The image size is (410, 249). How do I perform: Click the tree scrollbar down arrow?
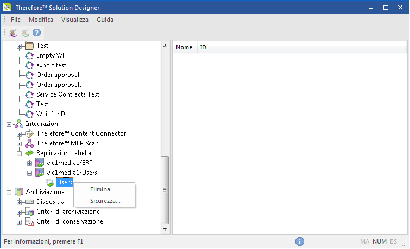tap(165, 229)
